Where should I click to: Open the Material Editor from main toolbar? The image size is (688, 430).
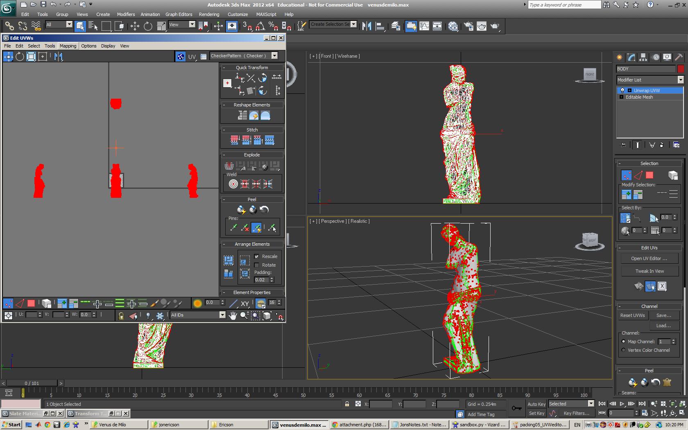(x=453, y=26)
